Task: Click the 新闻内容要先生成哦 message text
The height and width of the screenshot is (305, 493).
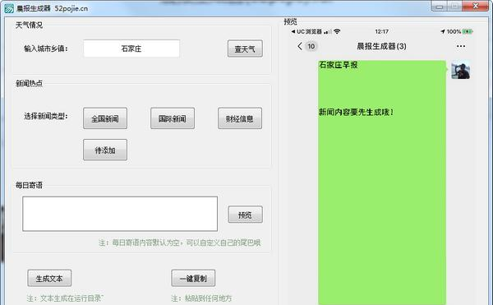Action: [x=356, y=112]
